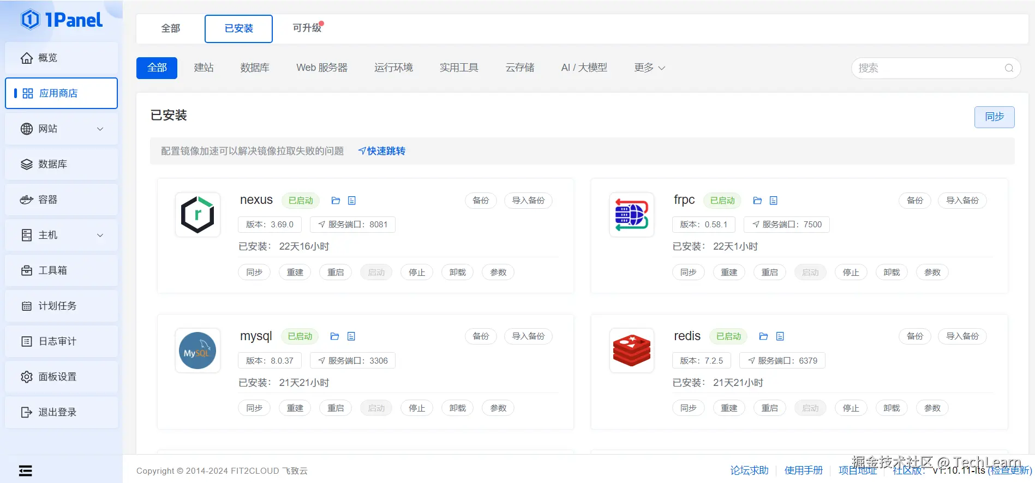Filter apps by 实用工具 category

[x=459, y=68]
